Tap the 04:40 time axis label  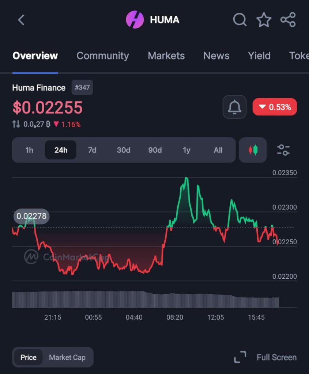tap(134, 317)
